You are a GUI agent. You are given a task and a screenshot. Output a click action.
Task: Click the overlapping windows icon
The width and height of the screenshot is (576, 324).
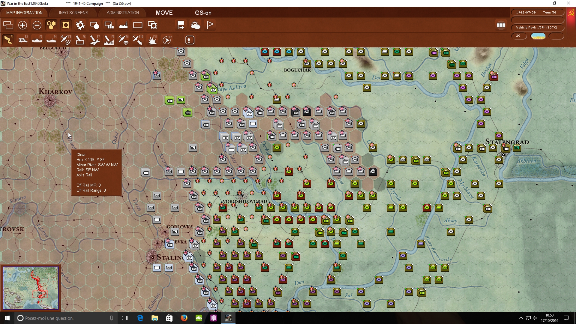8,25
